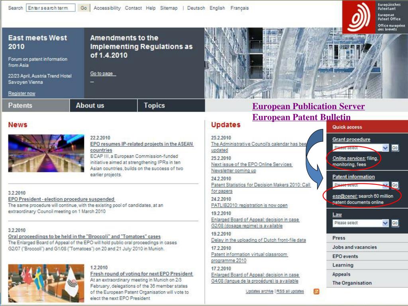
Task: Open The Organisation menu item
Action: 367,283
